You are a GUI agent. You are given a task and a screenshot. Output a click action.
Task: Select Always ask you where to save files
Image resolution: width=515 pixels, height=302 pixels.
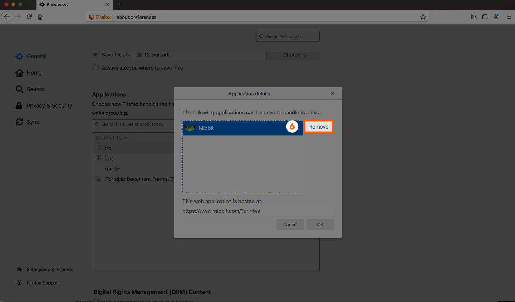tap(95, 68)
